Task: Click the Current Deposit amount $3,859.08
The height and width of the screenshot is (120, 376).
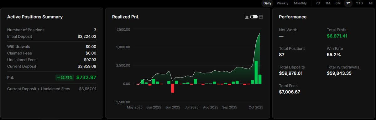Action: coord(87,66)
